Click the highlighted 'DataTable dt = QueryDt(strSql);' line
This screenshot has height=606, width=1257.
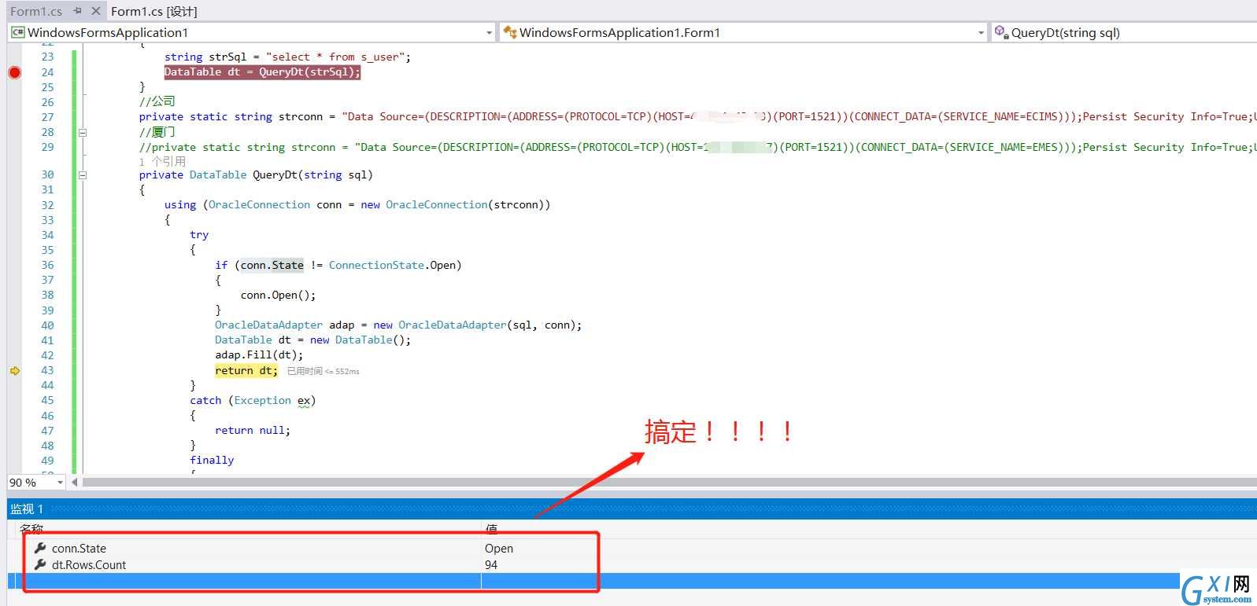point(262,72)
